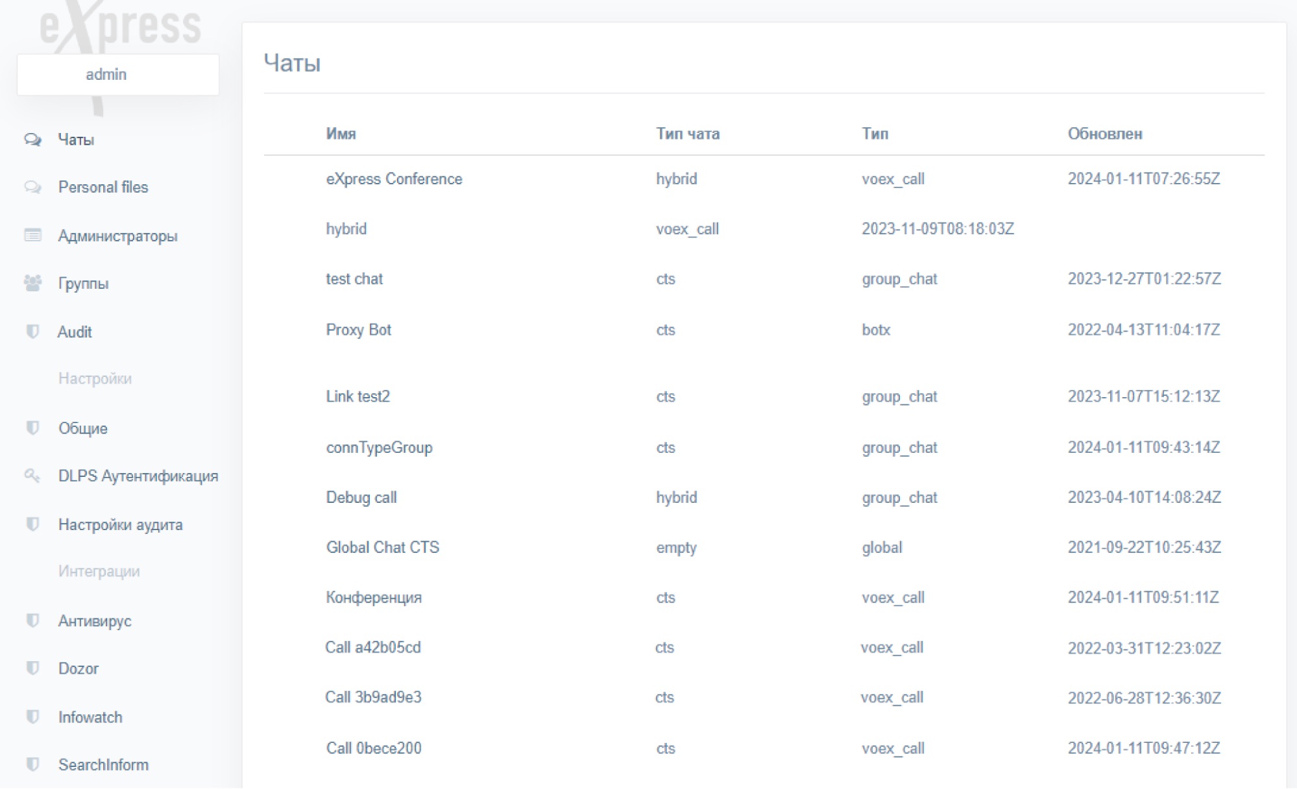Click the chat bubbles icon beside Чаты
The width and height of the screenshot is (1297, 789).
click(32, 140)
